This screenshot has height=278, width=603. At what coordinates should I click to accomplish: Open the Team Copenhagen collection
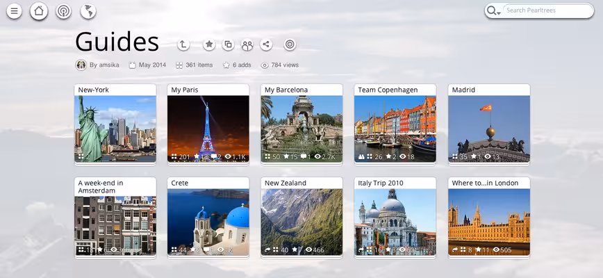[395, 124]
